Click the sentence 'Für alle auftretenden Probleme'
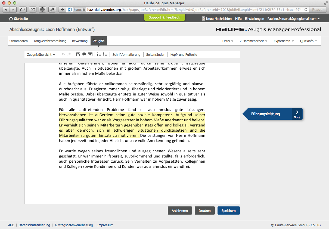This screenshot has height=229, width=329. [132, 110]
